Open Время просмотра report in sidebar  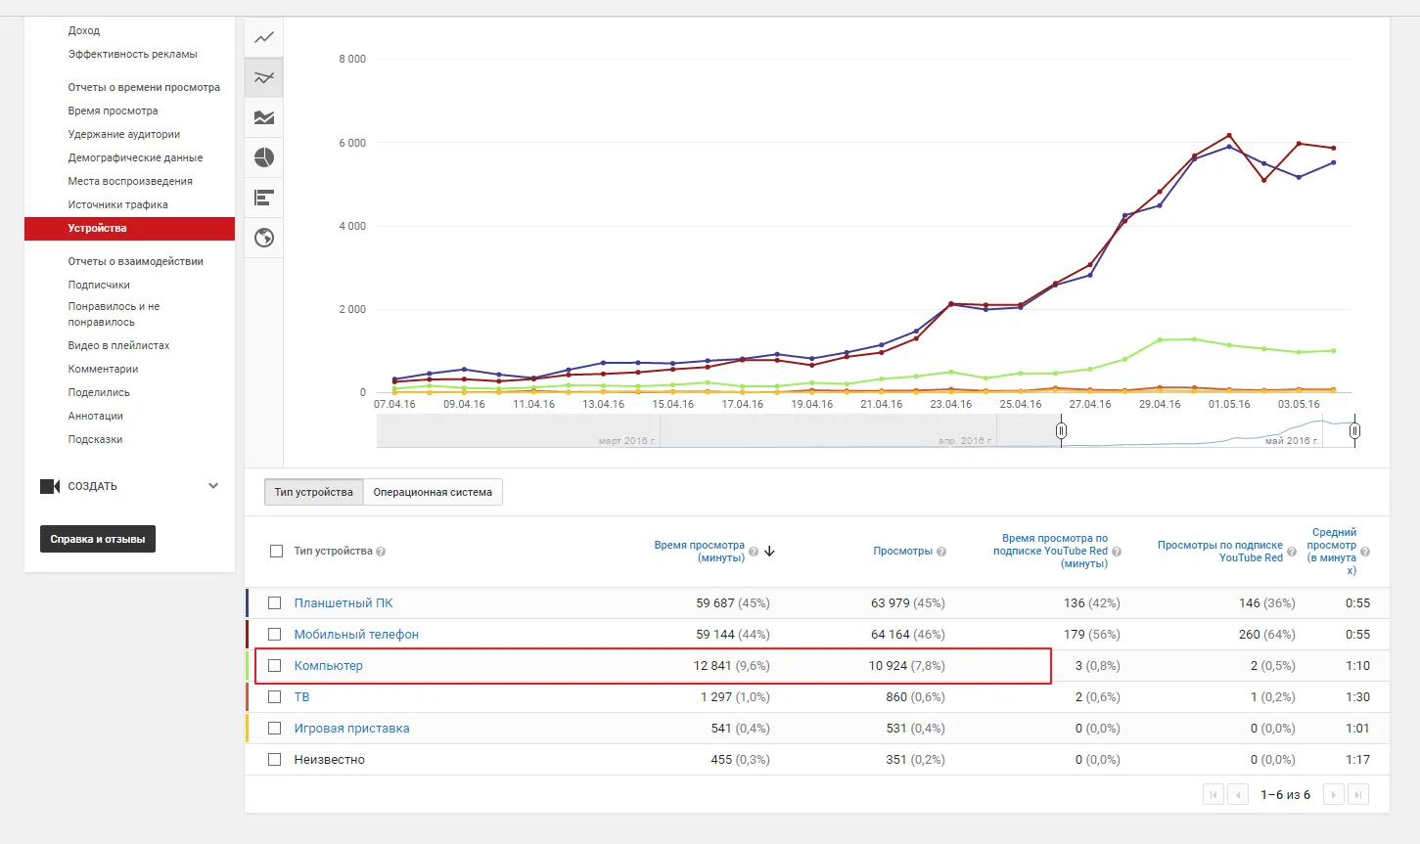click(114, 111)
